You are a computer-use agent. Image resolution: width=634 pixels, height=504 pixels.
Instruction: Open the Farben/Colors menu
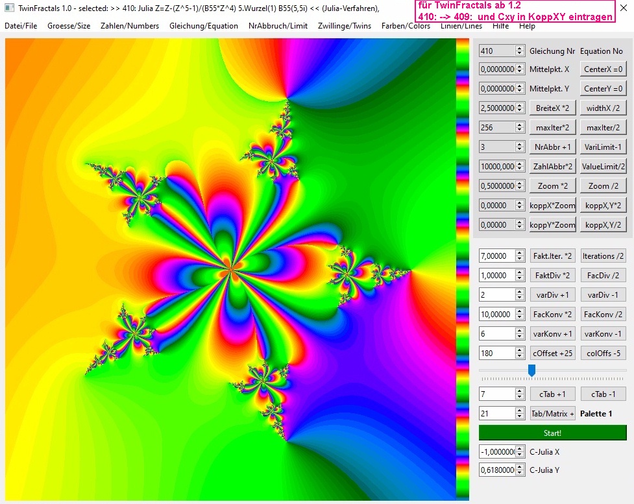(406, 26)
